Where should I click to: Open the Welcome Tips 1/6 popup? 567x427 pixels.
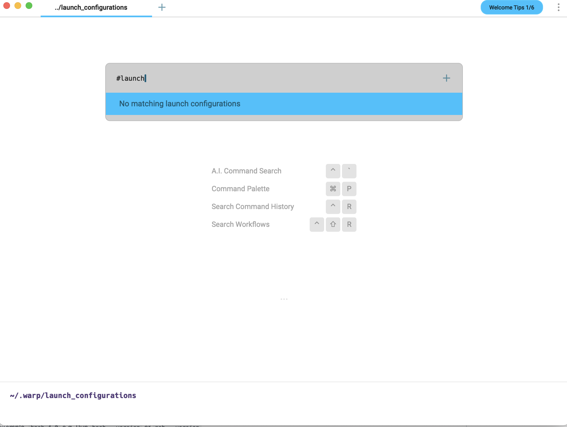512,8
